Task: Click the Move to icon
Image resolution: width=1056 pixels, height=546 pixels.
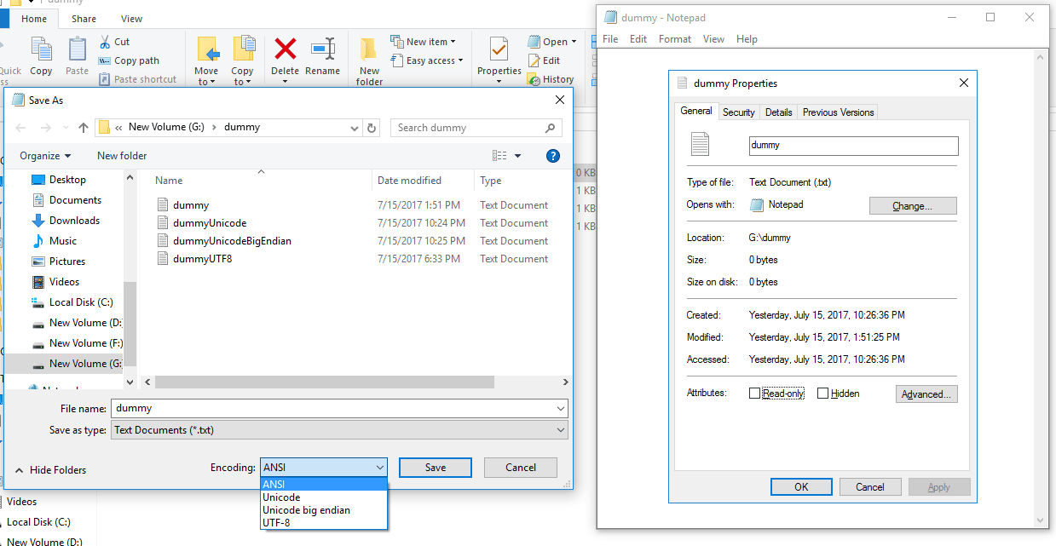Action: pyautogui.click(x=207, y=49)
